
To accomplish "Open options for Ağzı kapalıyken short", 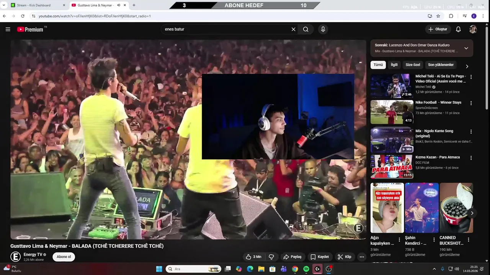I will [399, 240].
